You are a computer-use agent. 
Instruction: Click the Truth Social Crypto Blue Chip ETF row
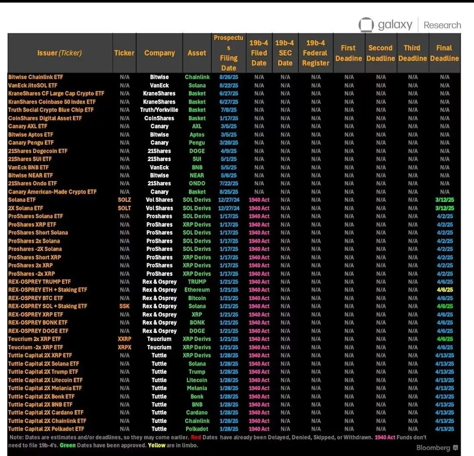[51, 110]
